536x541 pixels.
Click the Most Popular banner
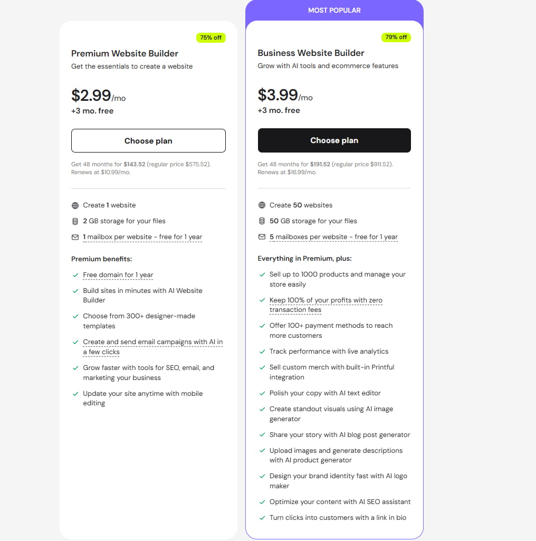(334, 10)
